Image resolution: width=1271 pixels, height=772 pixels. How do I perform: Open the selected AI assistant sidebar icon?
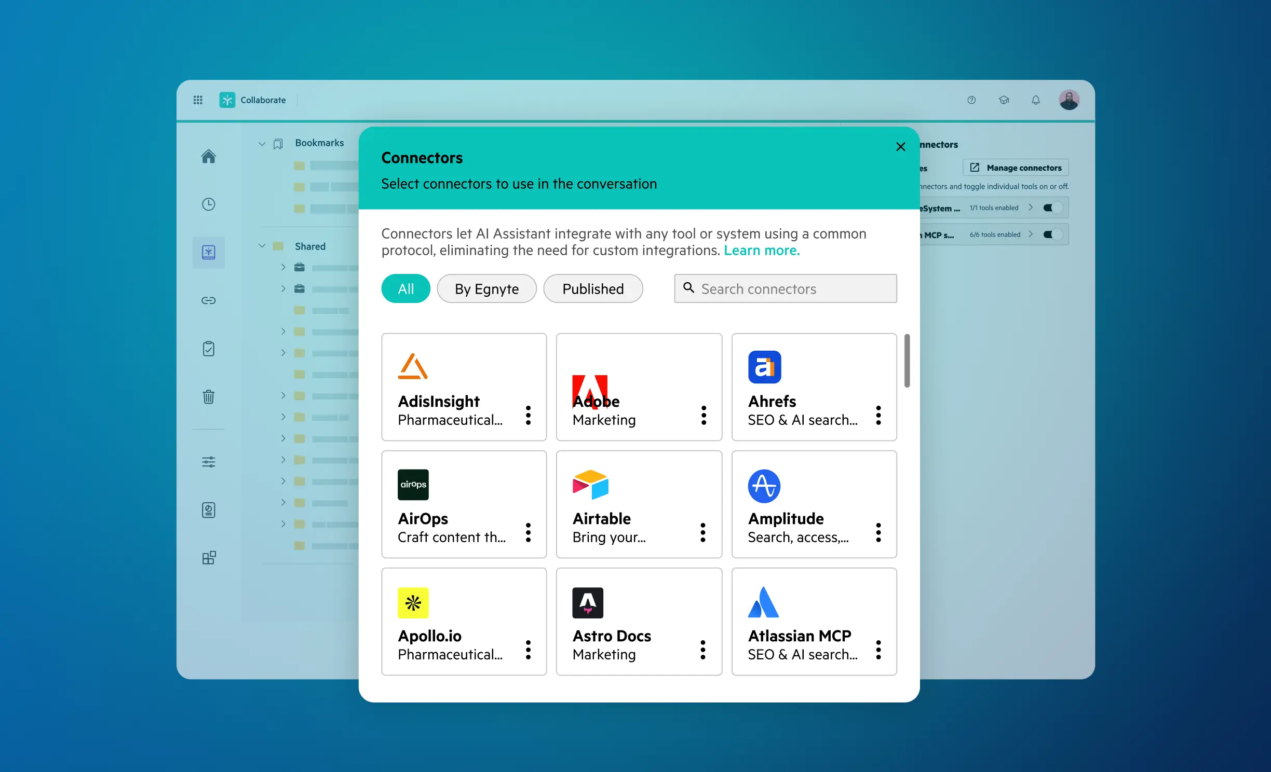[209, 252]
